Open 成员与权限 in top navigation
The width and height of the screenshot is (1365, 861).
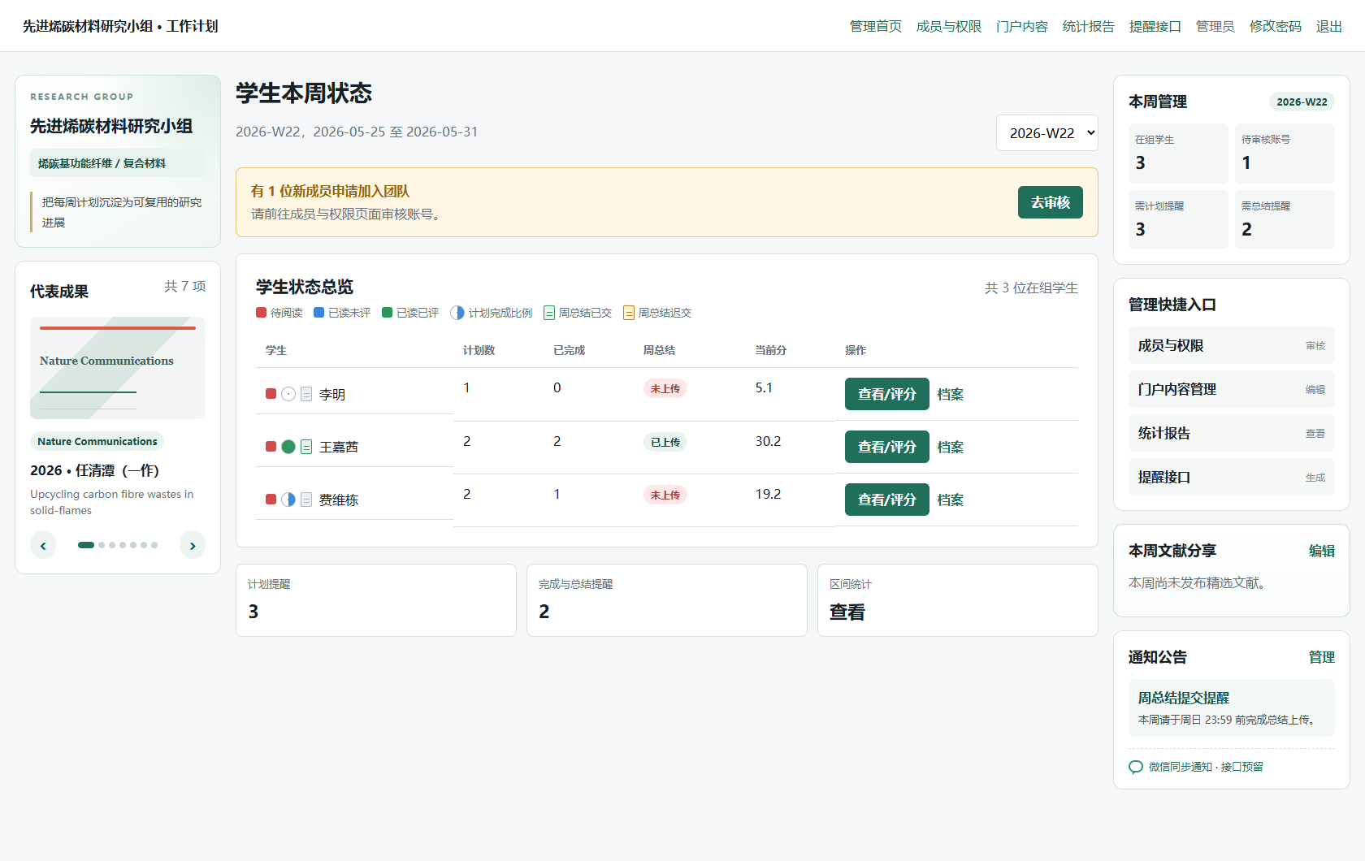(x=949, y=27)
